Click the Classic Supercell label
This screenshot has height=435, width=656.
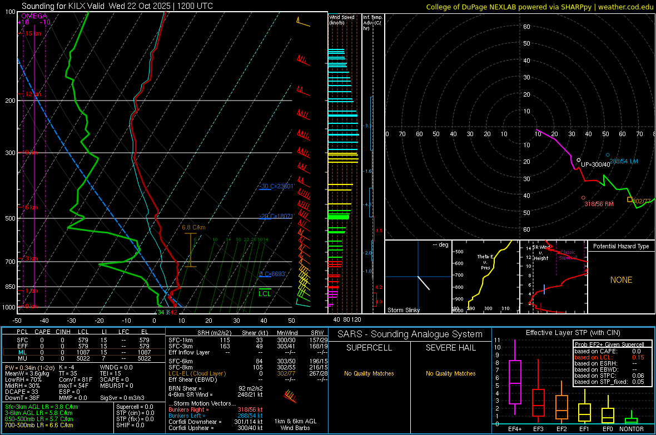(x=568, y=255)
